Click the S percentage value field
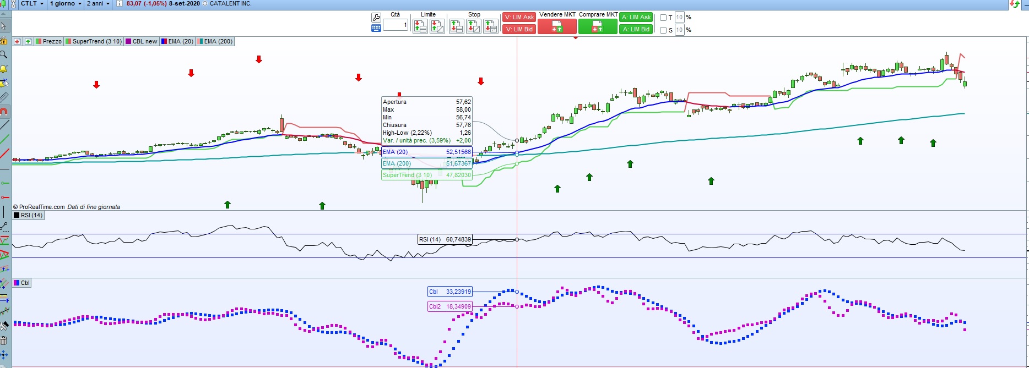Image resolution: width=1029 pixels, height=368 pixels. click(680, 30)
